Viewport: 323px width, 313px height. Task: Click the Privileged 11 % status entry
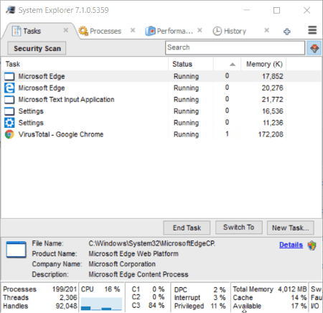[200, 306]
